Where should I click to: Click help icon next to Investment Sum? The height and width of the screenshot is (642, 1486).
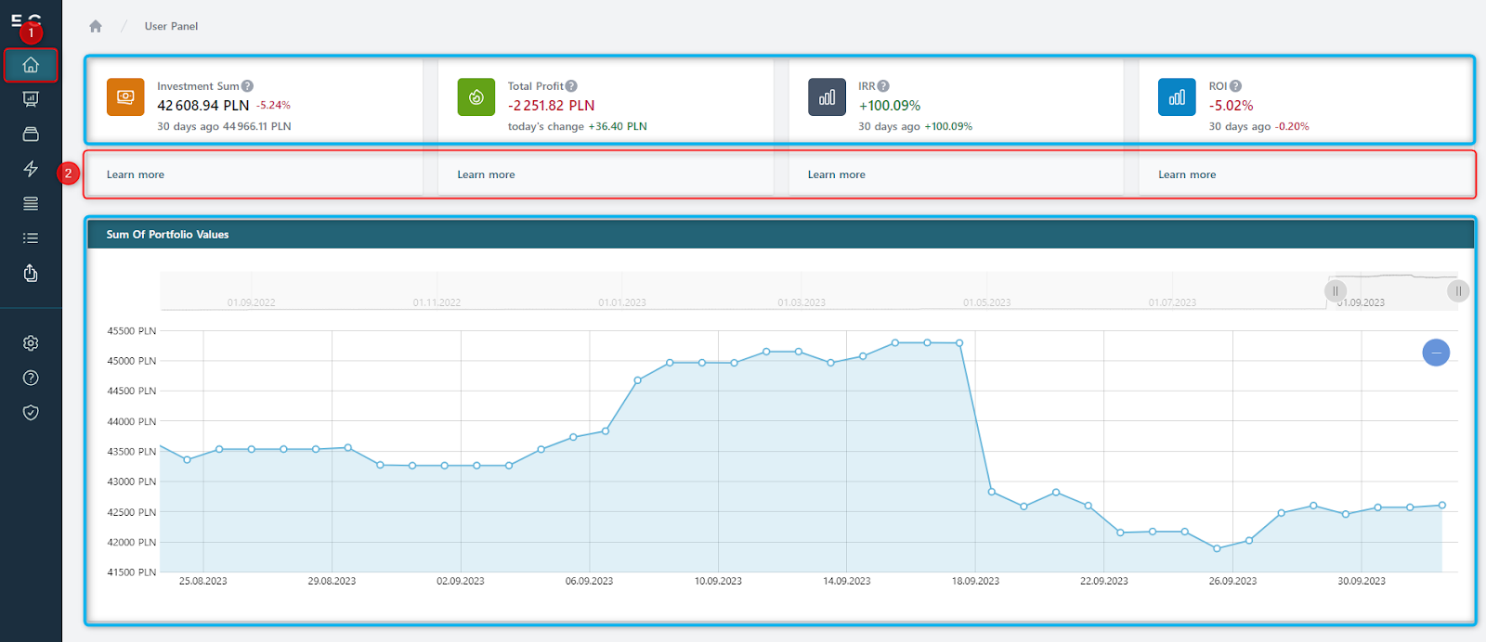[x=248, y=86]
